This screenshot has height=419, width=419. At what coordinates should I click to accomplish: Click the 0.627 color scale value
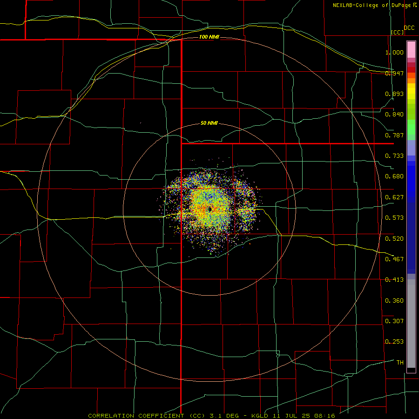tap(394, 197)
